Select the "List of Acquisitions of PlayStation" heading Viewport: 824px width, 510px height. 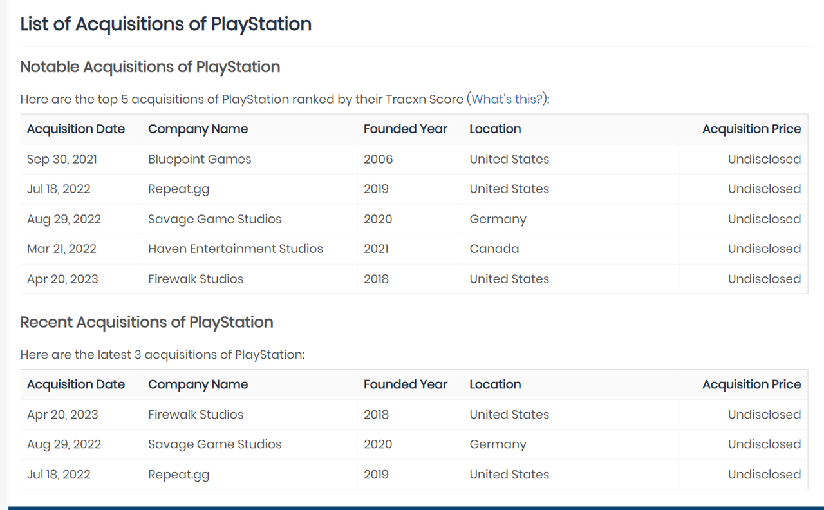click(x=166, y=24)
